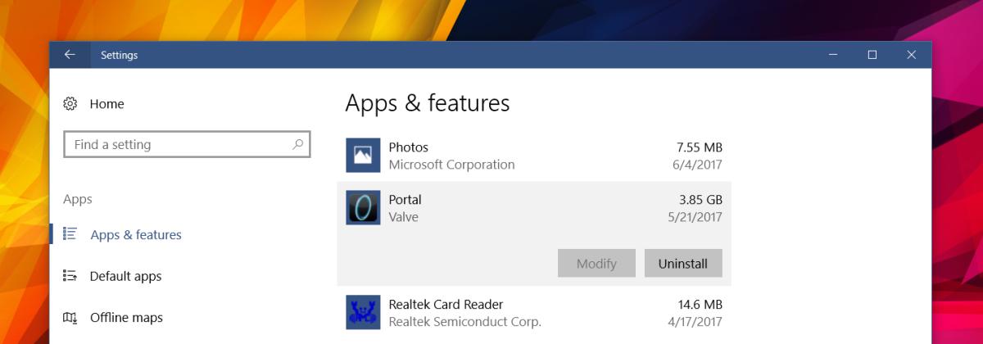Click the search magnifier in Find a setting
Screen dimensions: 983x344
(297, 144)
